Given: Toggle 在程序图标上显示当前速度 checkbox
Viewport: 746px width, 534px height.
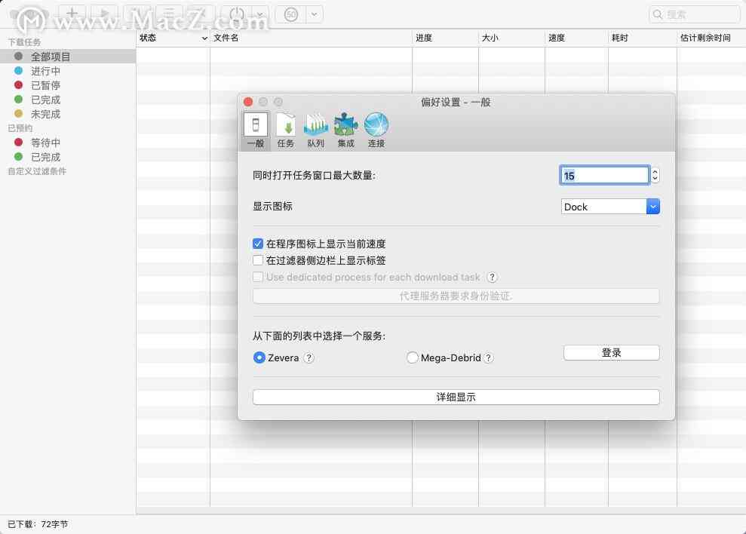Looking at the screenshot, I should 258,244.
